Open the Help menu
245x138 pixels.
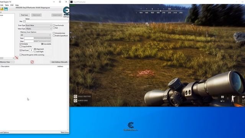[17, 5]
